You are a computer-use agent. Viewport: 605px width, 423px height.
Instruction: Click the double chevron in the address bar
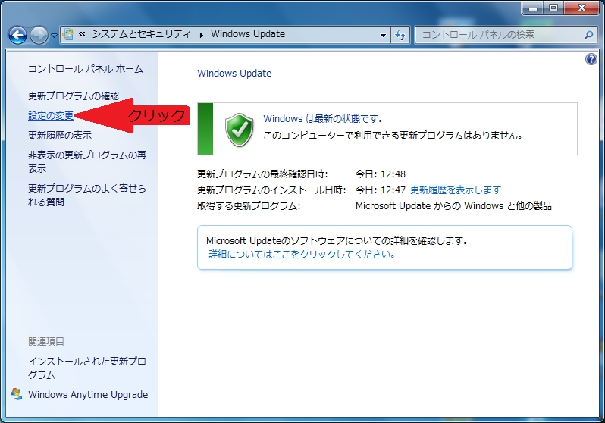tap(82, 34)
